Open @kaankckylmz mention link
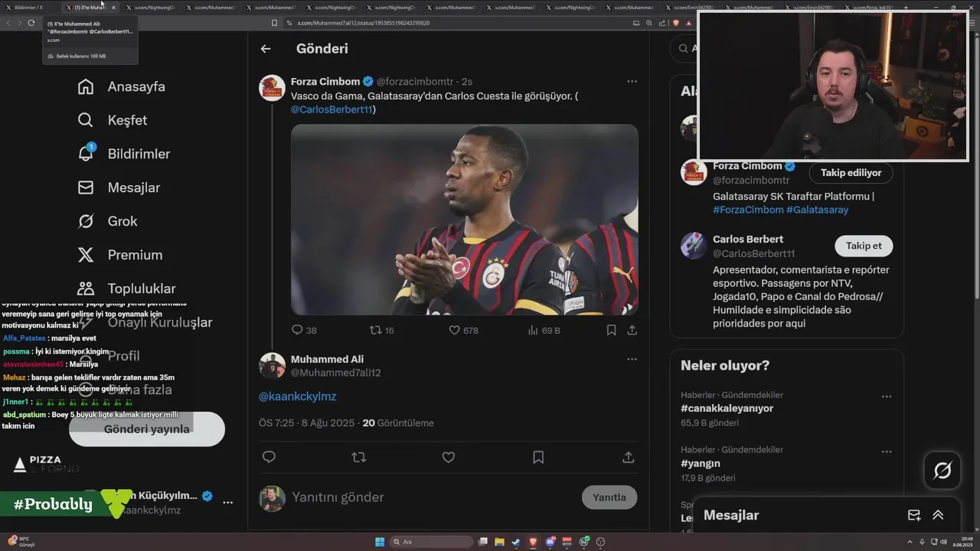Screen dimensions: 980x551 tap(297, 396)
